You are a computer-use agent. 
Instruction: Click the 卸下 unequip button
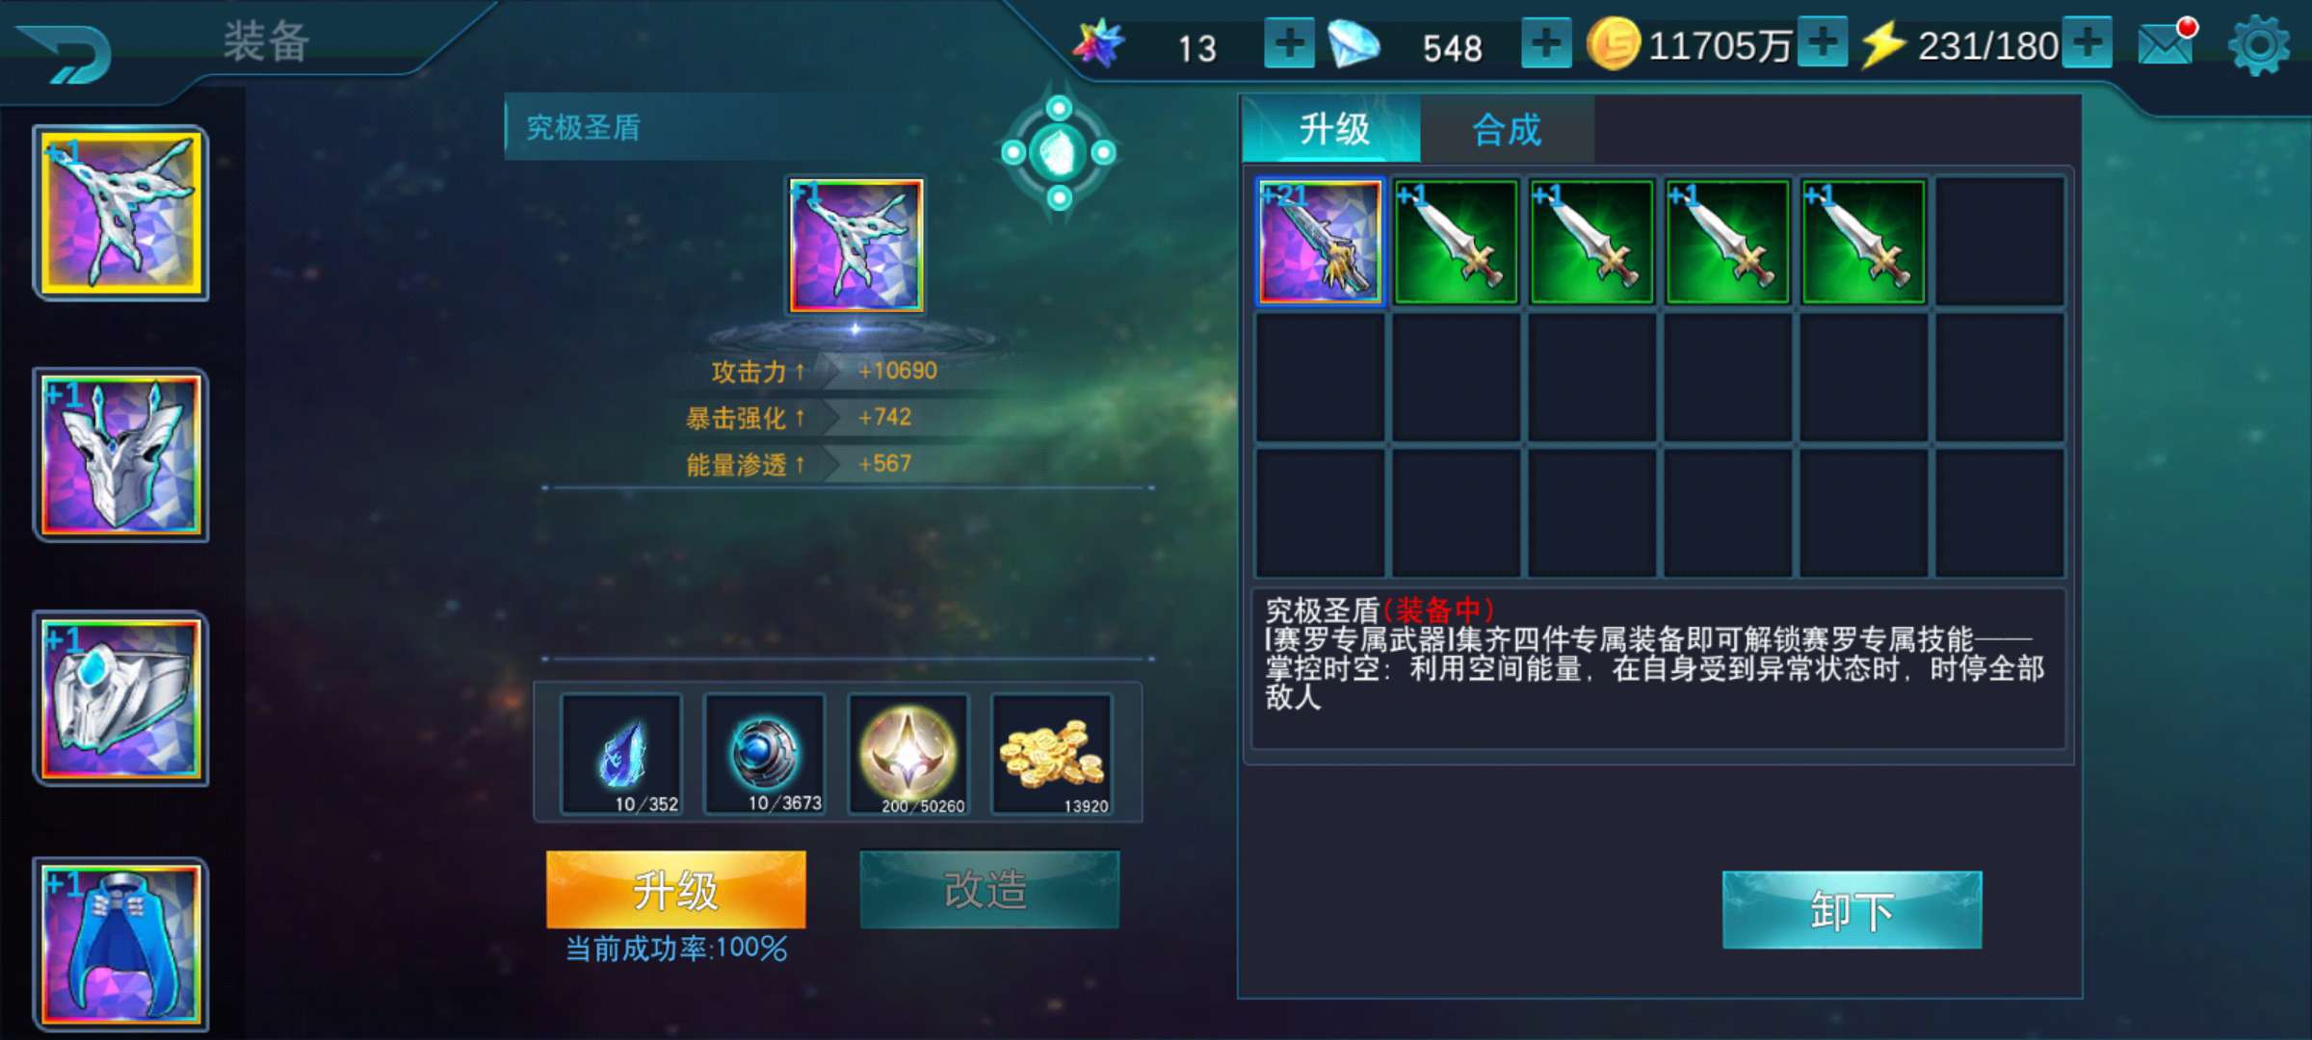(1852, 910)
